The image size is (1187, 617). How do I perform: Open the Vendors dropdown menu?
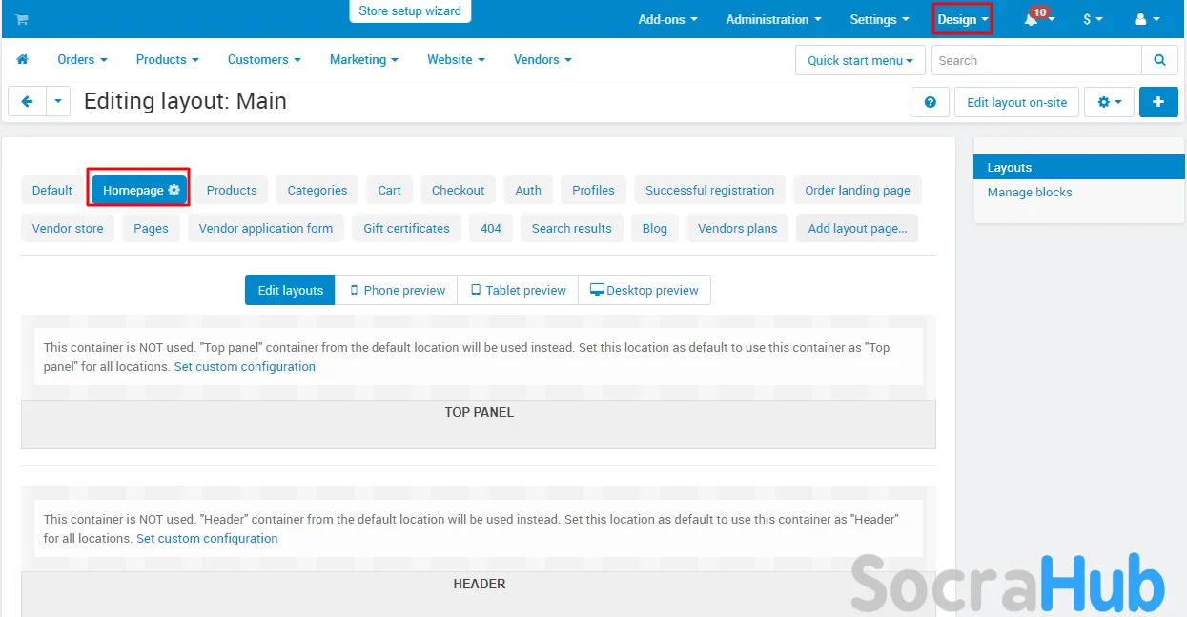[x=542, y=59]
